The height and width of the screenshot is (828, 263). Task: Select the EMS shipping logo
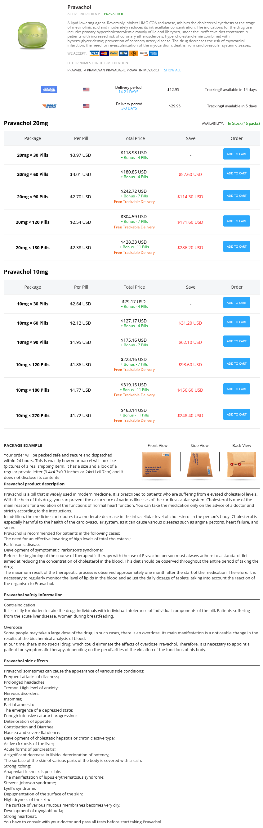(x=49, y=106)
